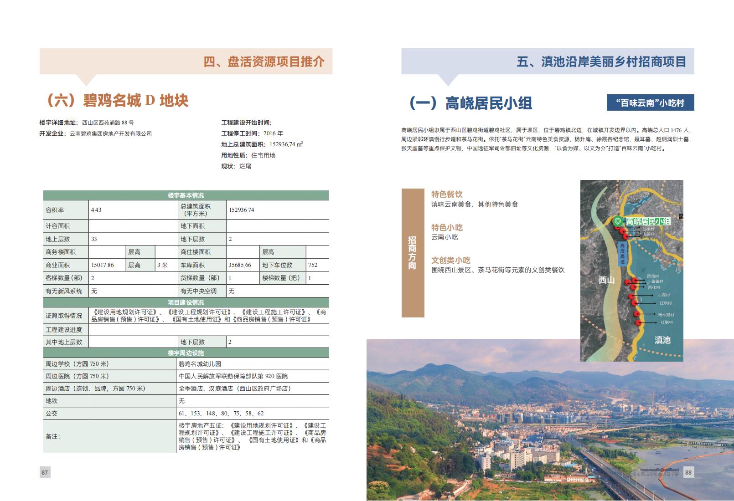
Task: Select the heading 特色餐饮
Action: coord(447,194)
